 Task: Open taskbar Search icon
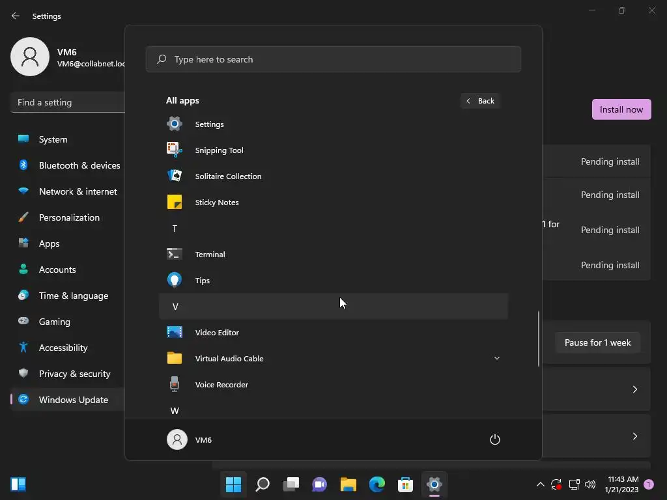pyautogui.click(x=263, y=484)
